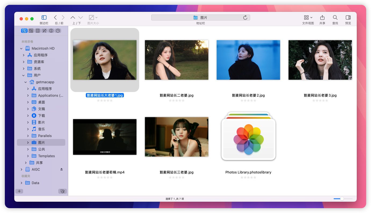Toggle the 预览 preview panel

(x=348, y=17)
